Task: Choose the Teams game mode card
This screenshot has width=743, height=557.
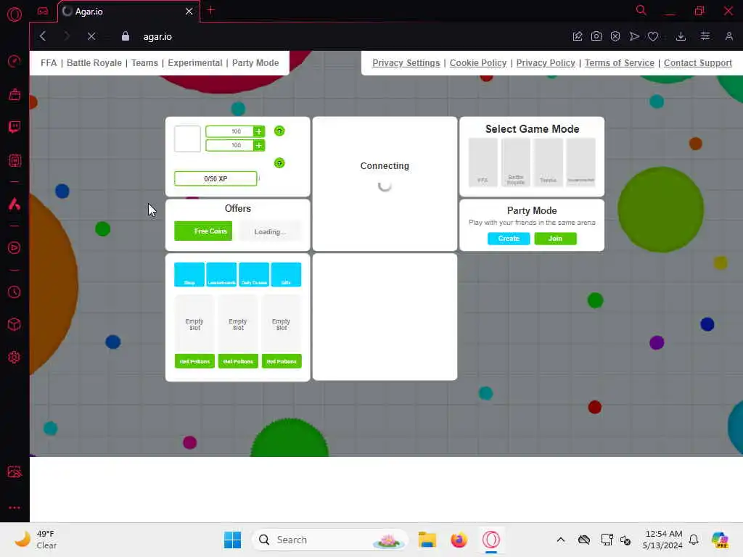Action: [549, 162]
